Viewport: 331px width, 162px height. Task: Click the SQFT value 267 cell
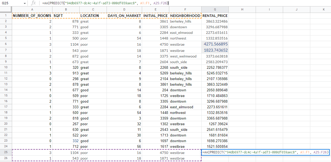pos(66,124)
